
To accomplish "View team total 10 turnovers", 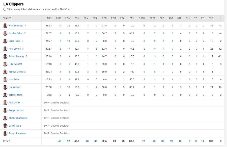I will (196, 141).
